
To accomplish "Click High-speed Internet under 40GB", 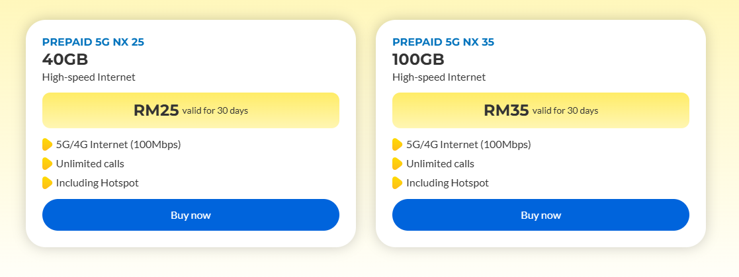I will click(89, 77).
